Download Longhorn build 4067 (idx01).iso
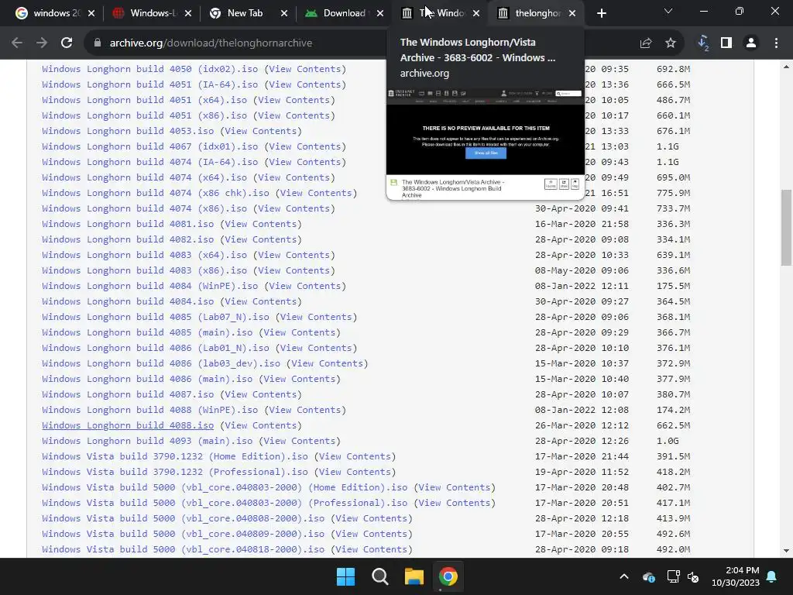This screenshot has width=793, height=595. (x=150, y=146)
